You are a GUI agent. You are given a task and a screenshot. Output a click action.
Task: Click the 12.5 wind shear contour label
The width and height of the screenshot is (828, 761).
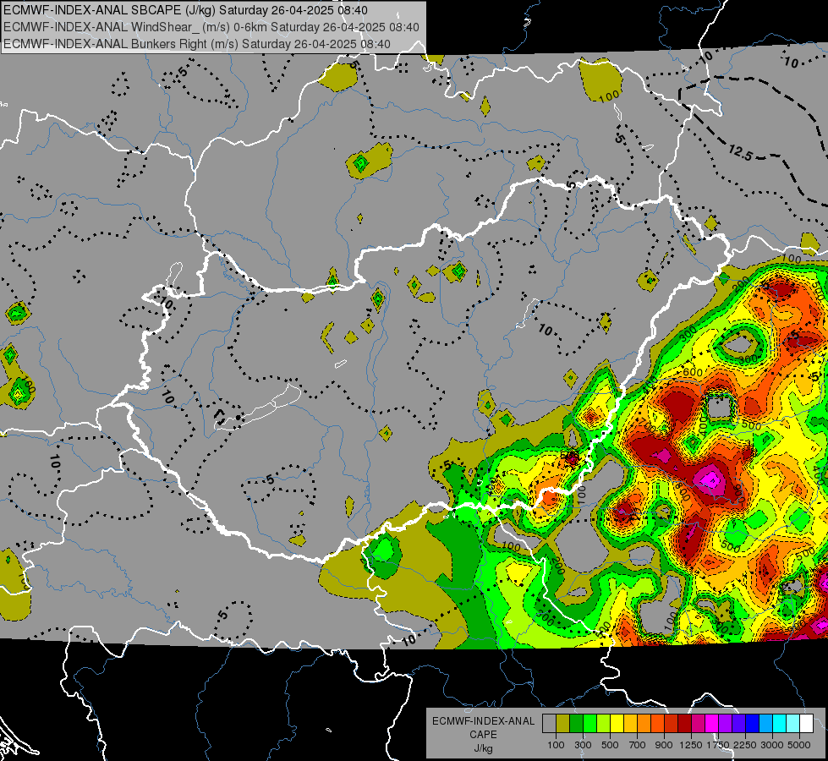point(741,152)
